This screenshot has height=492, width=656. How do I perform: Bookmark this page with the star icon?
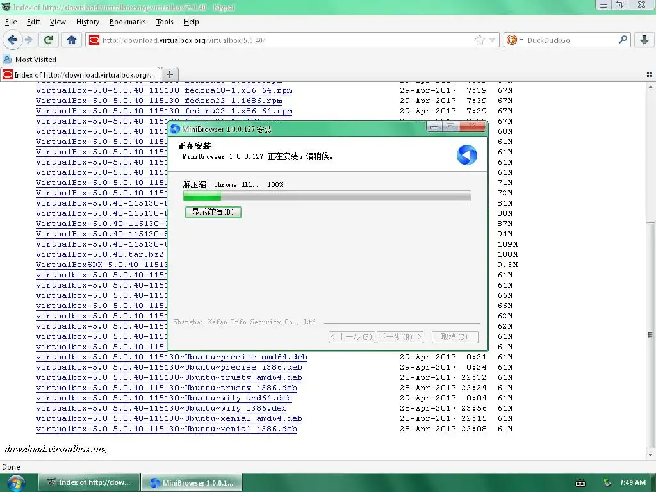coord(479,40)
